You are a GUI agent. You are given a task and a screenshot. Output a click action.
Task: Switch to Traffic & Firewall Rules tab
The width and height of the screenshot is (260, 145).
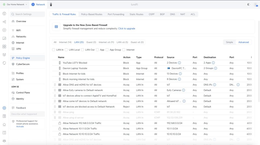click(x=64, y=14)
